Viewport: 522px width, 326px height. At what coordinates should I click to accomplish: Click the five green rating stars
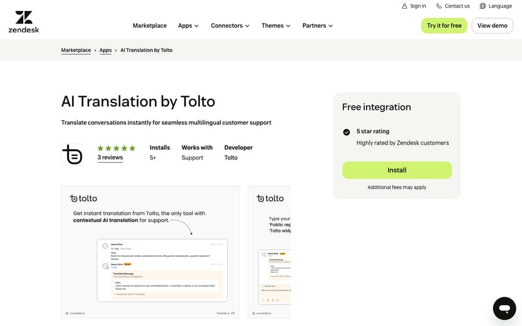click(x=116, y=148)
